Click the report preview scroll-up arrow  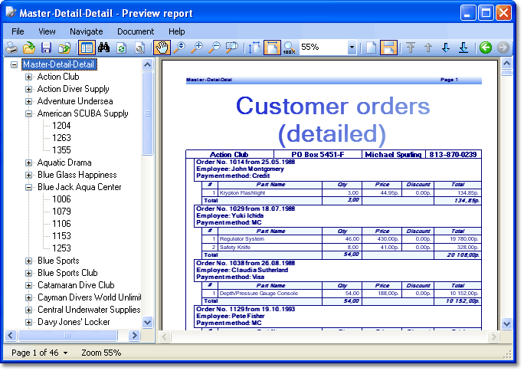pos(506,63)
